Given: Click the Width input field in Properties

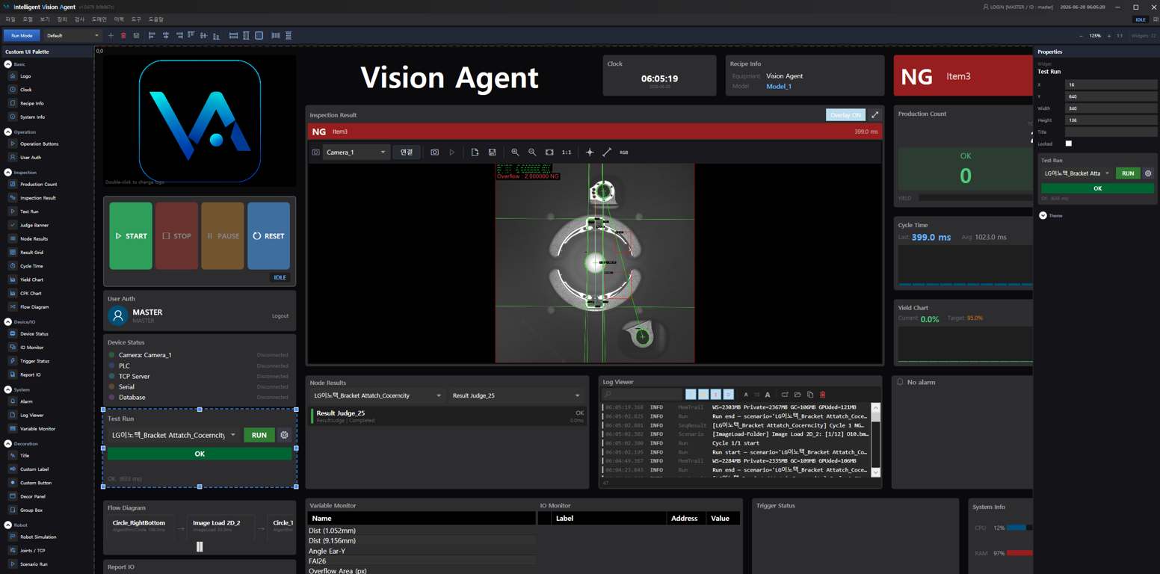Looking at the screenshot, I should click(1110, 108).
